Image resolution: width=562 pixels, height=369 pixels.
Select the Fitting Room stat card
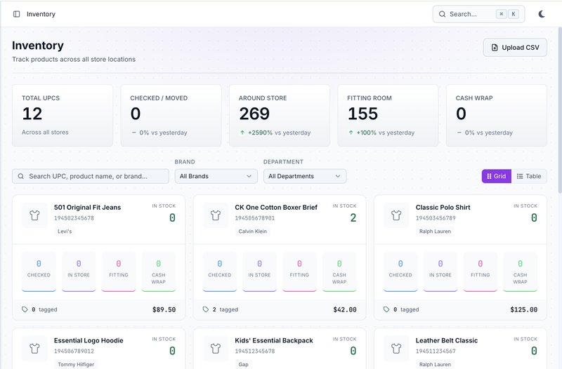click(388, 116)
